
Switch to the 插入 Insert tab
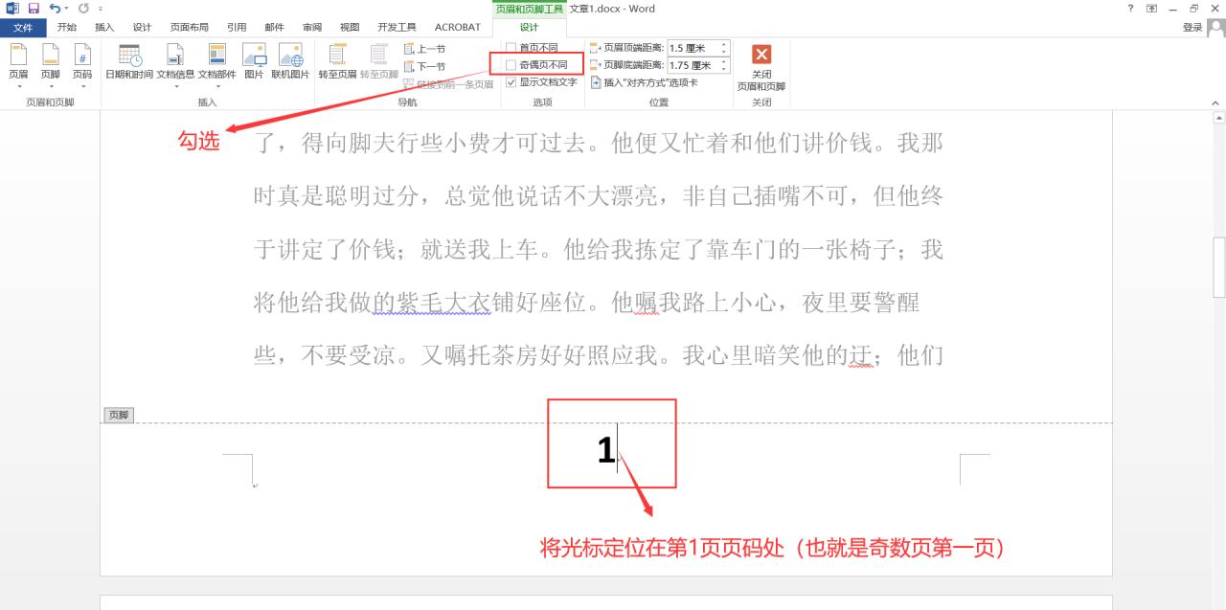pyautogui.click(x=104, y=28)
